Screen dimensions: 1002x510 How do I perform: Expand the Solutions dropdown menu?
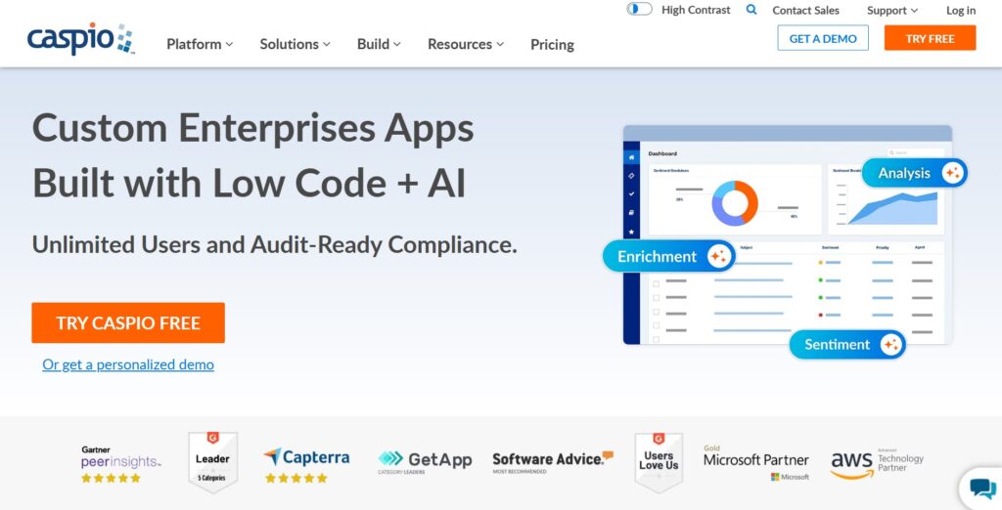[x=295, y=44]
